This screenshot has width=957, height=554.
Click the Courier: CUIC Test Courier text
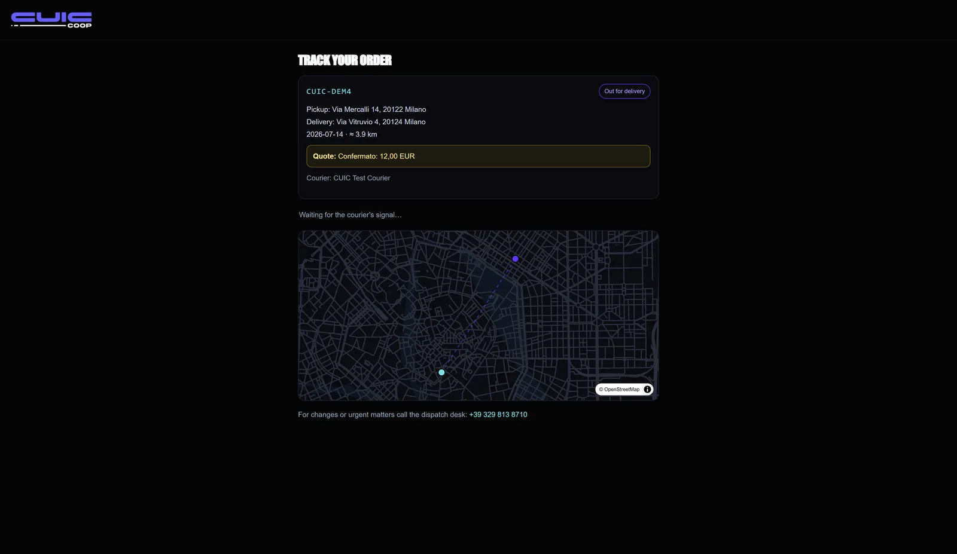pyautogui.click(x=348, y=178)
